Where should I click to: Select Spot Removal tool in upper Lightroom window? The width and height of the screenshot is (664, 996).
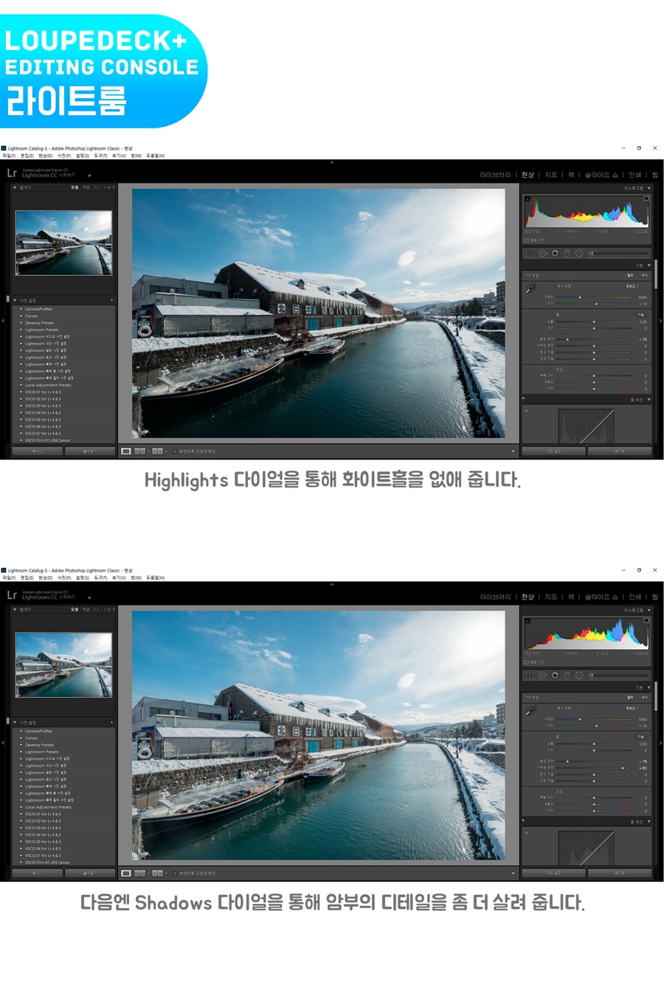pyautogui.click(x=542, y=253)
